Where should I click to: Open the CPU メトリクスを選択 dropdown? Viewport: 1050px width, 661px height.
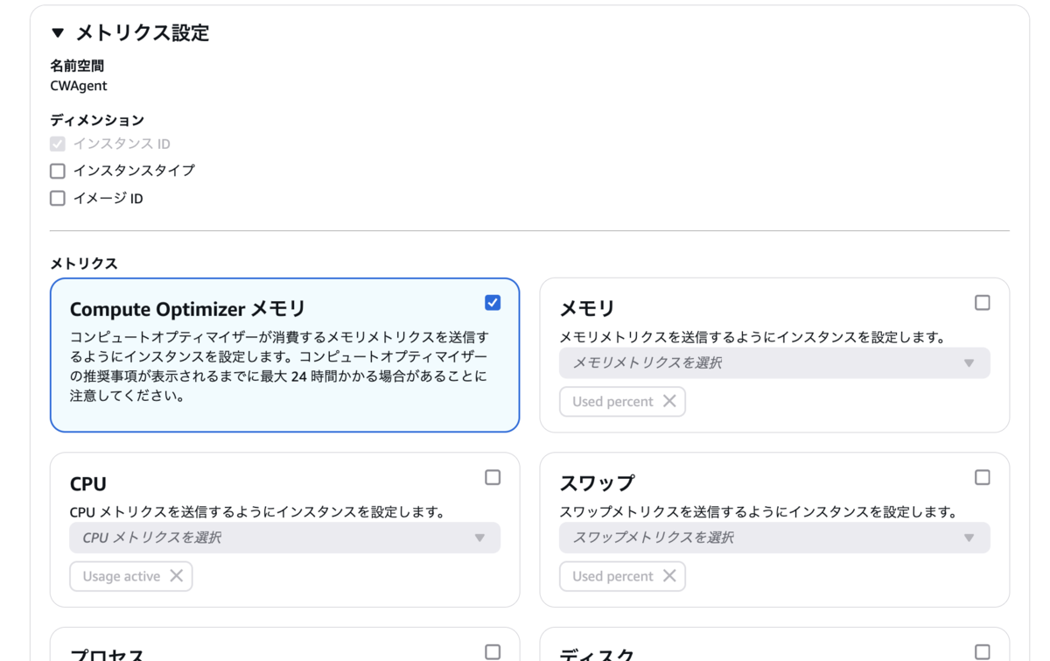click(284, 538)
